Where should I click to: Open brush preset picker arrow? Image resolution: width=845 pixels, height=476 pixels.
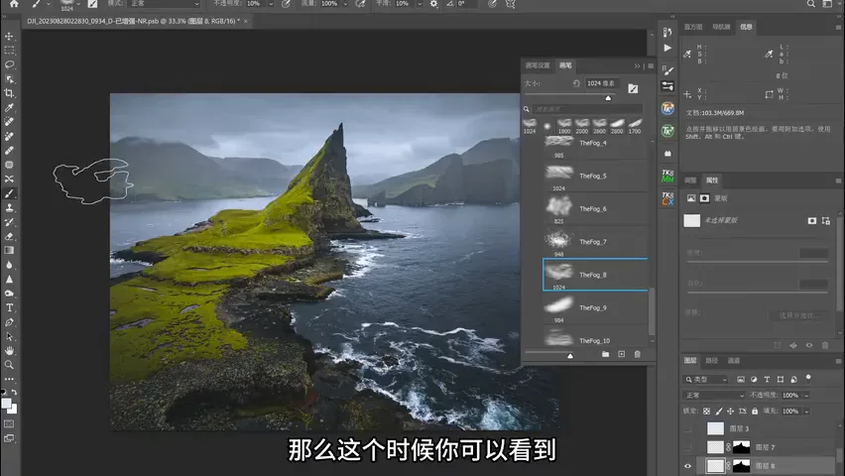pyautogui.click(x=78, y=4)
